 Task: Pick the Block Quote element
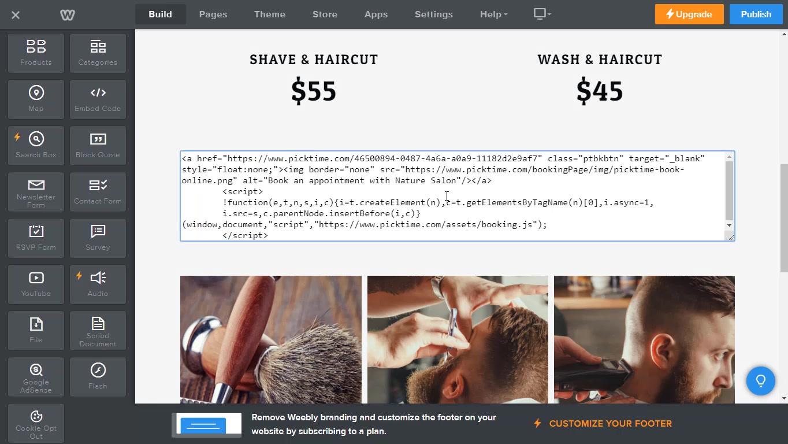(98, 146)
